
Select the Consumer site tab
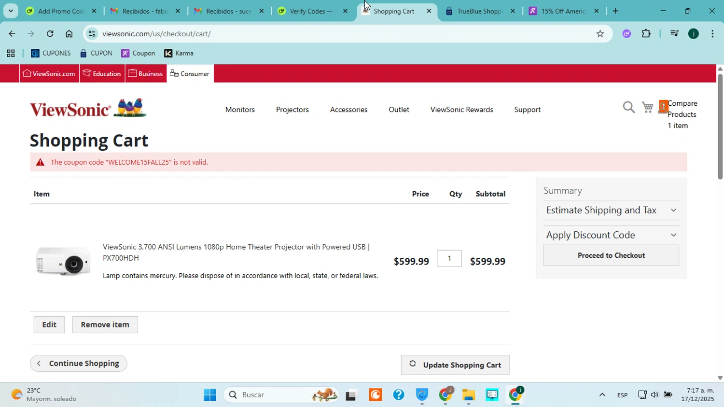point(190,73)
